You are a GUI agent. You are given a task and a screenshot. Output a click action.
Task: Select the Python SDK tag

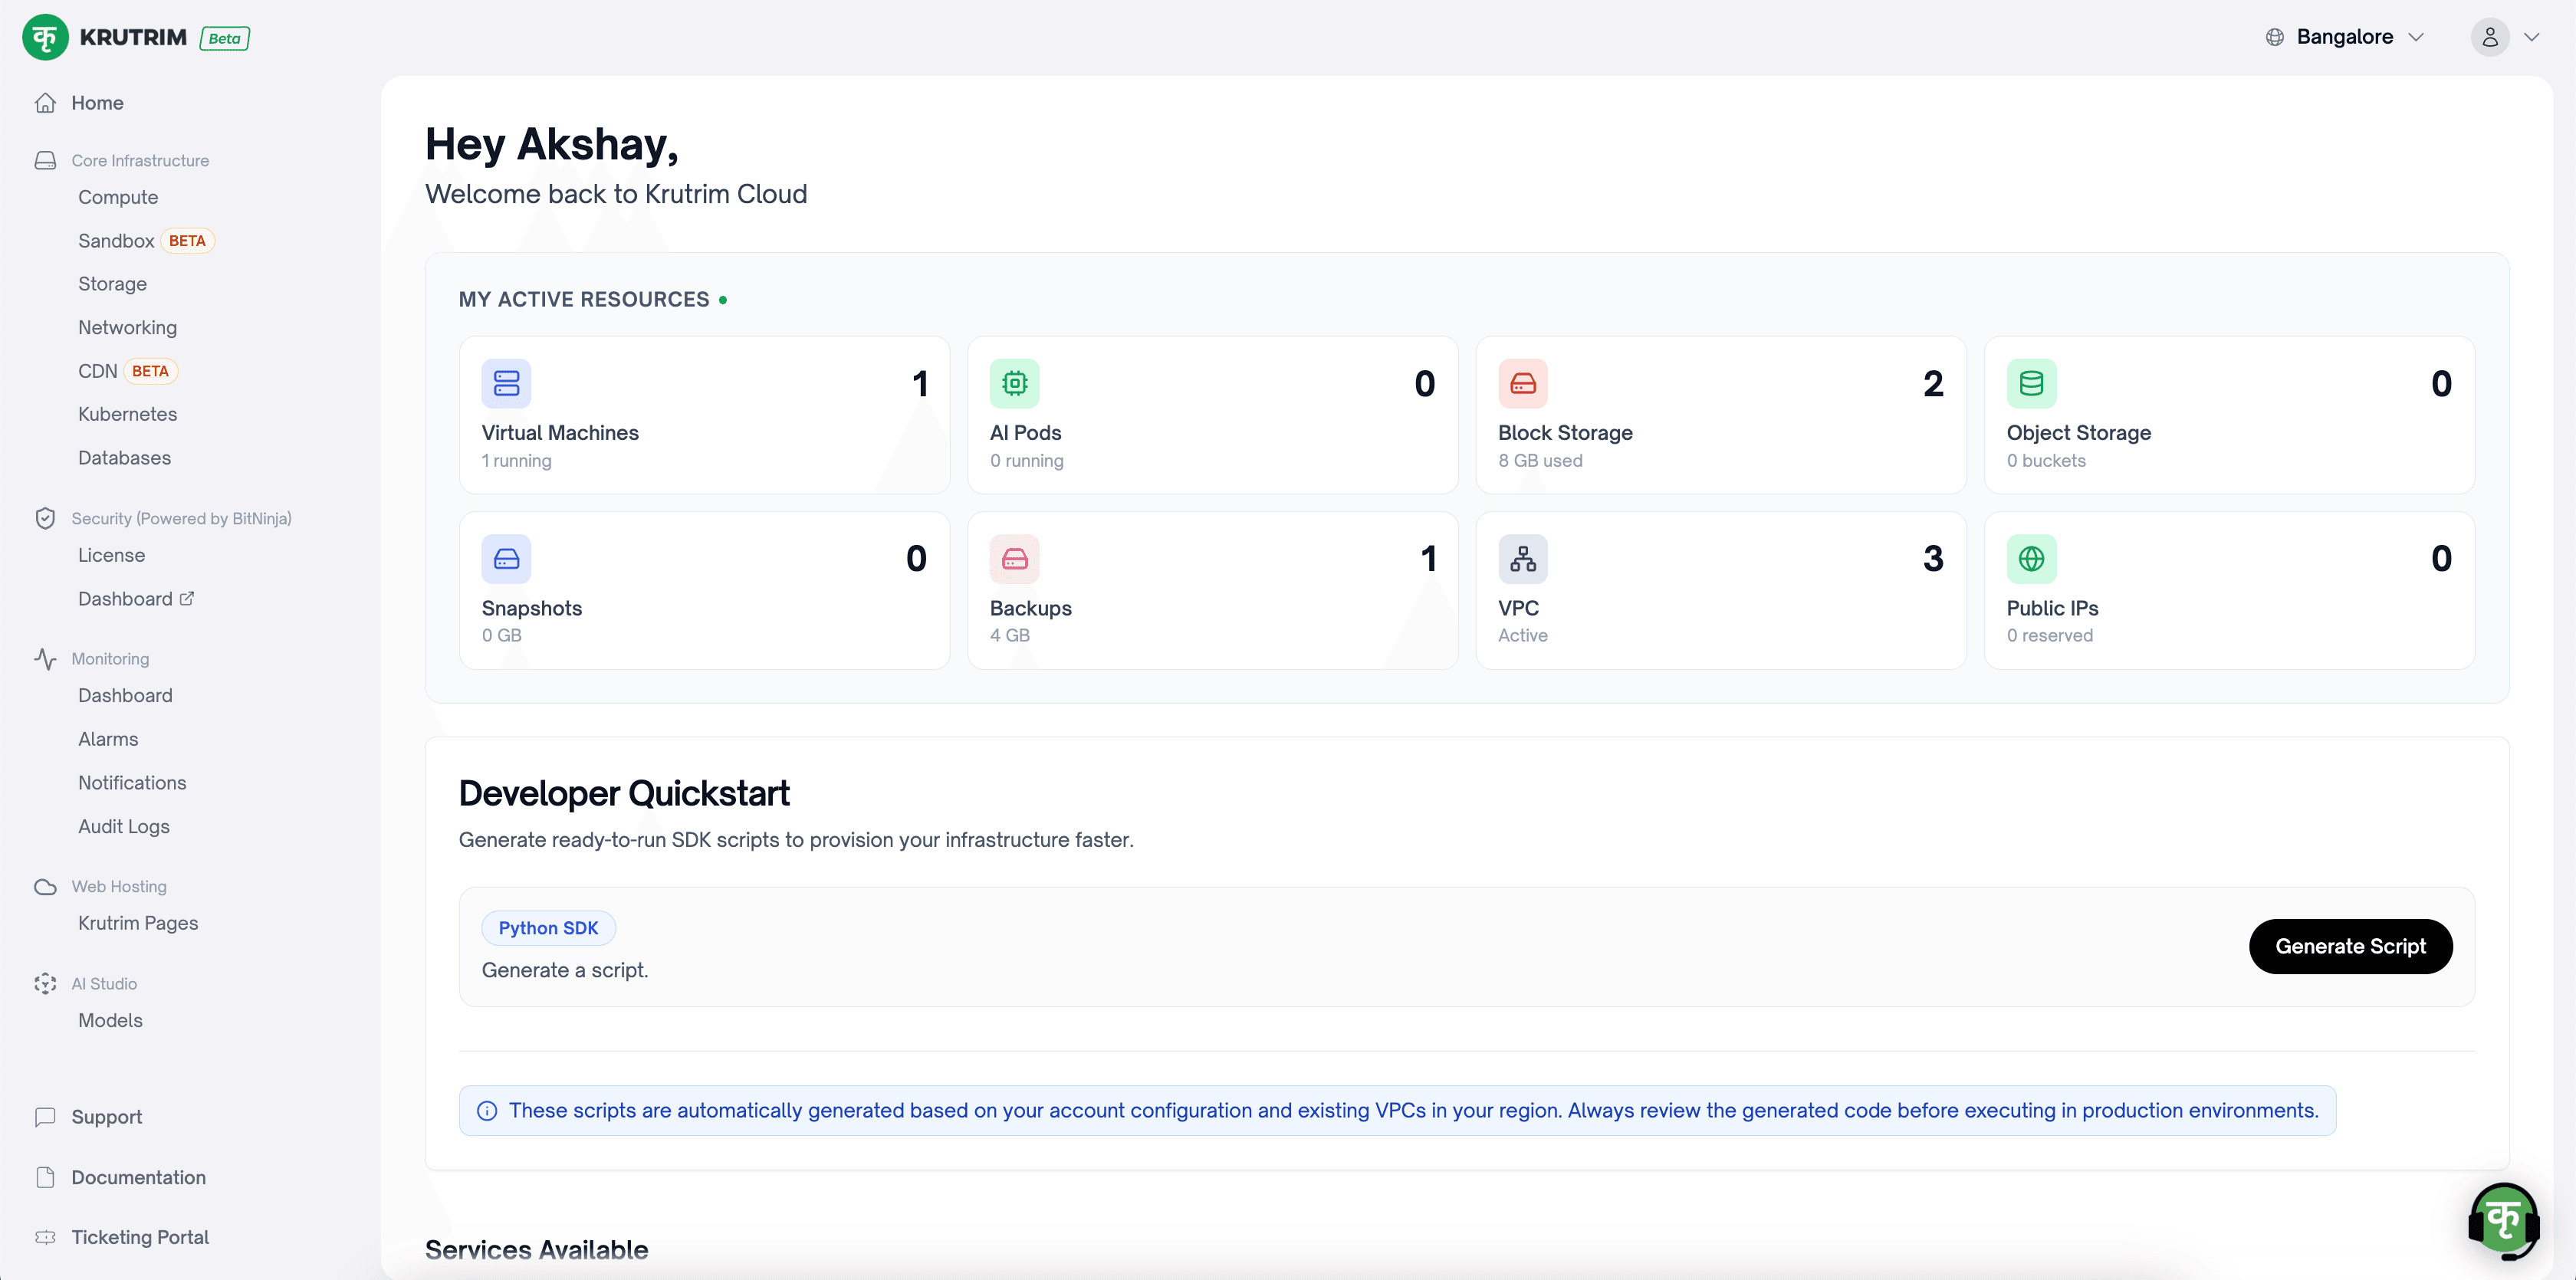(548, 928)
